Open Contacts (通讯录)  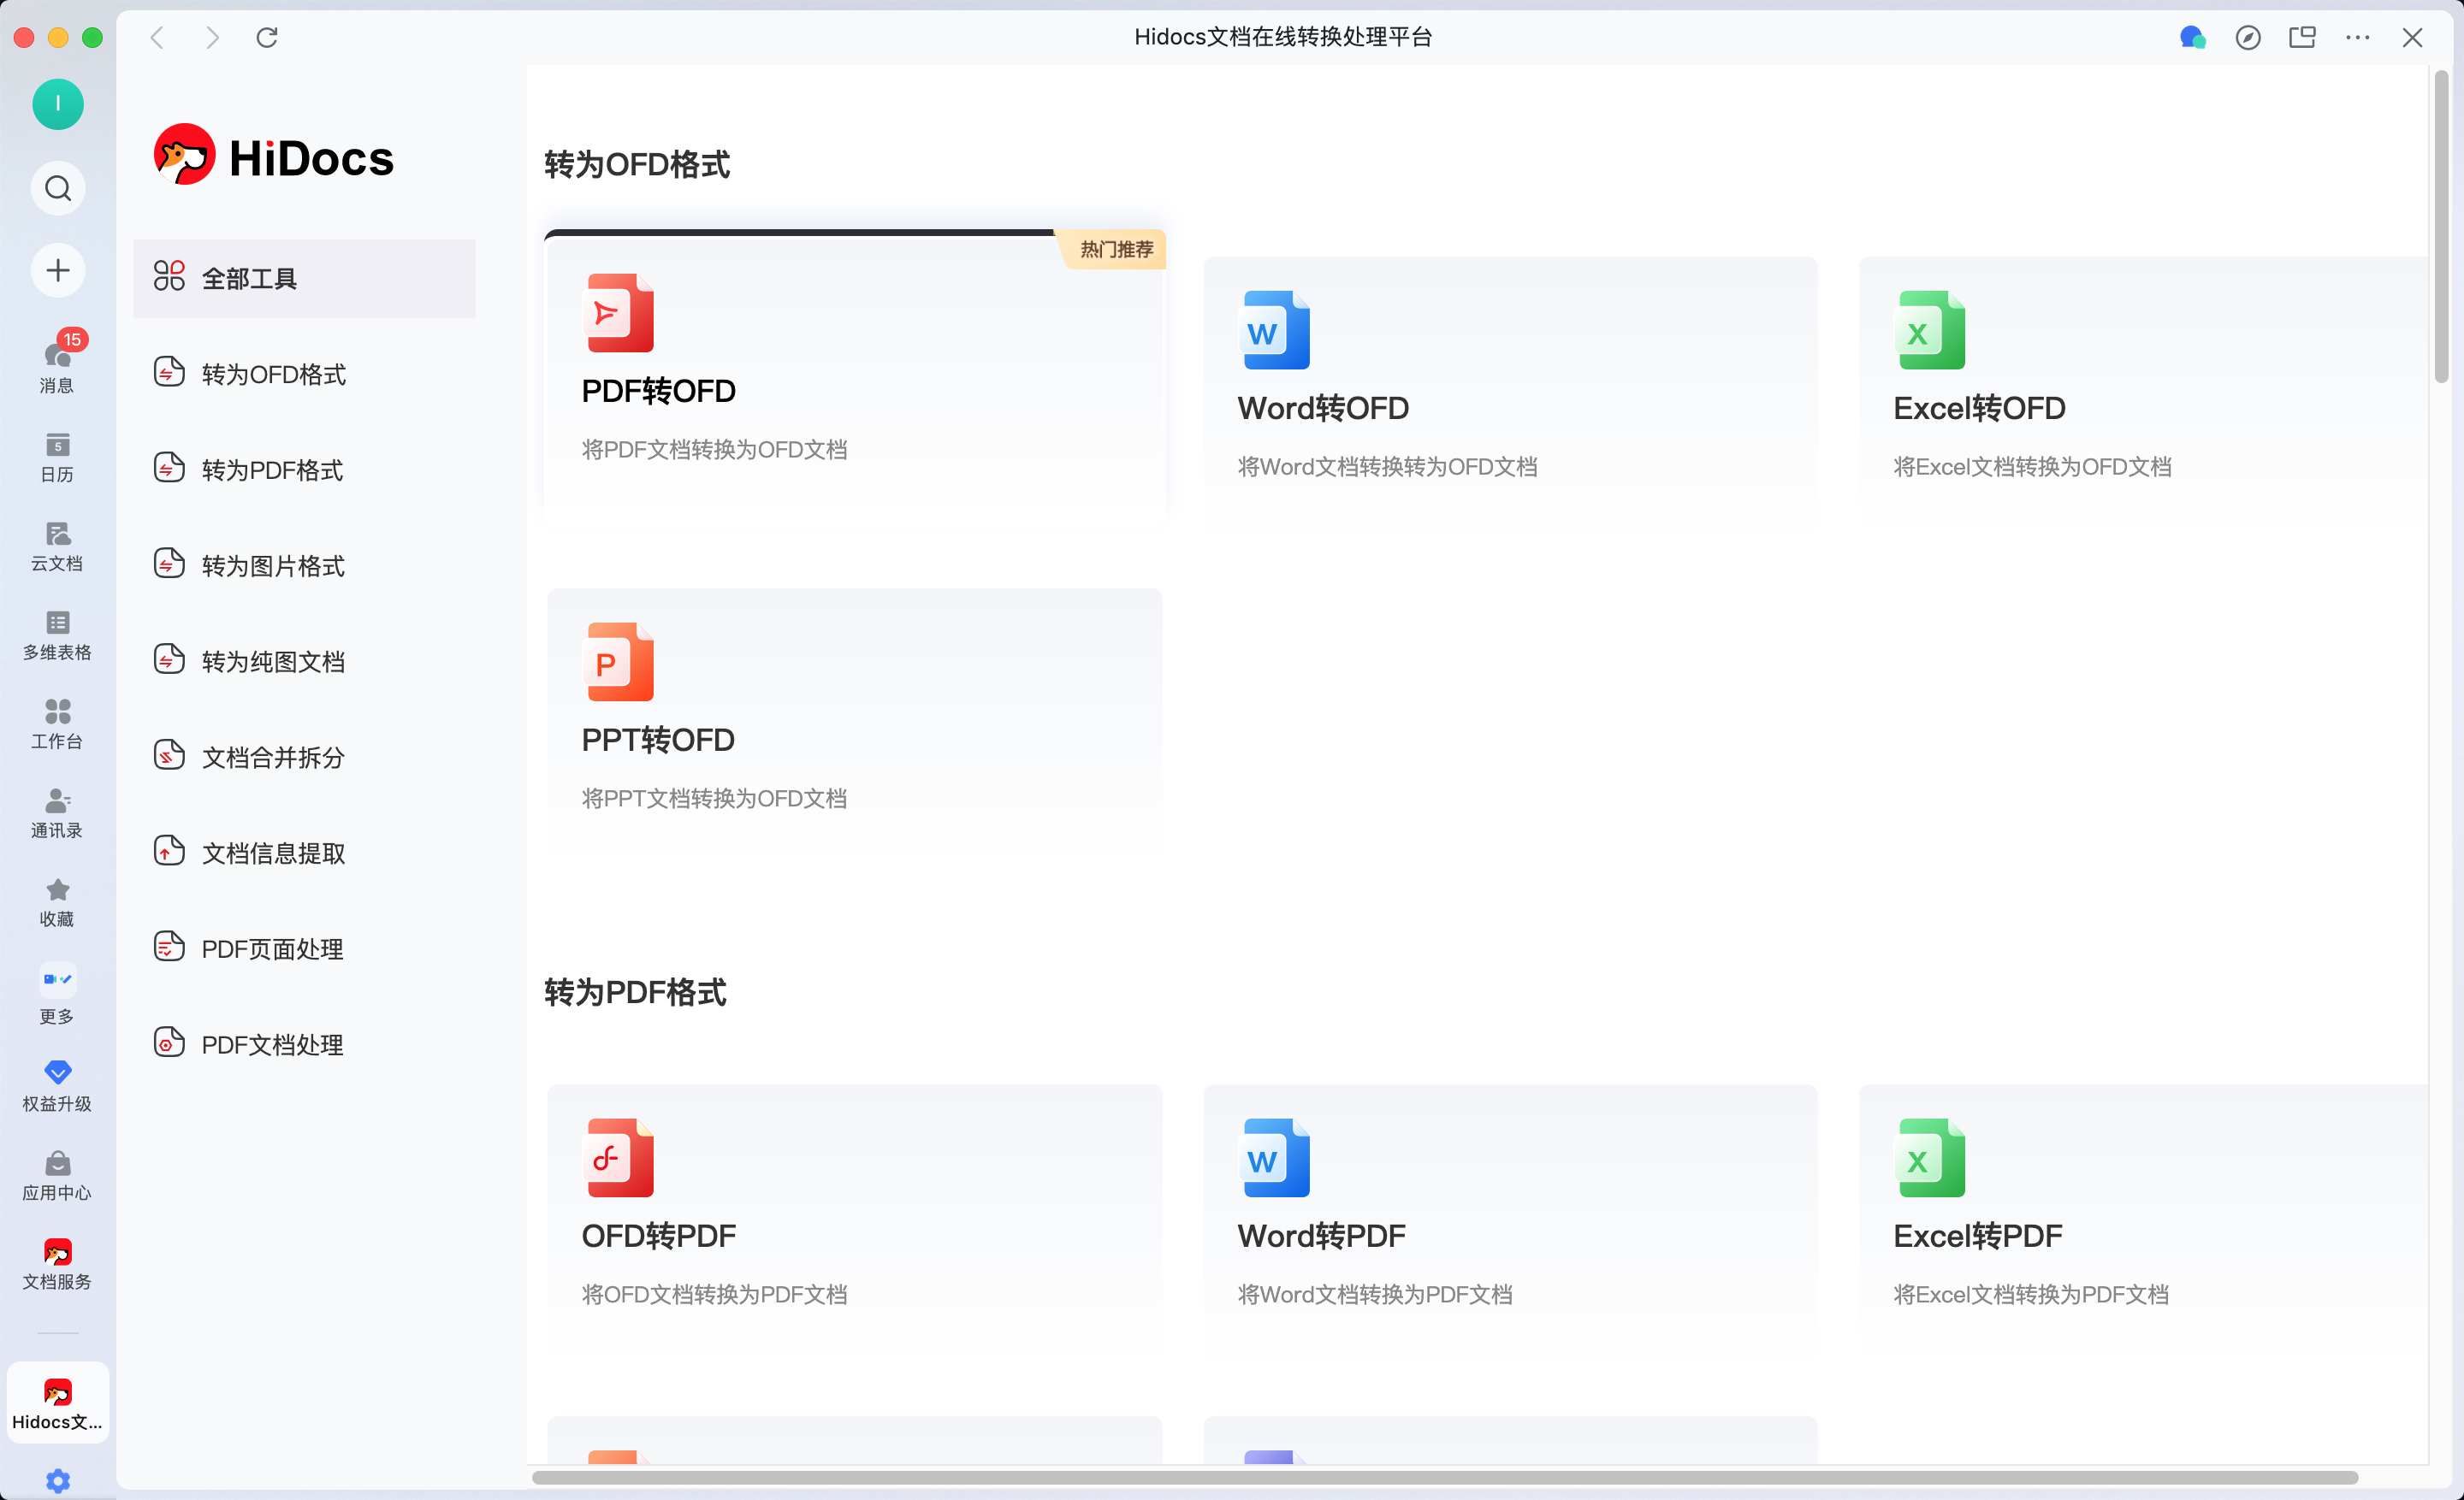click(x=58, y=812)
